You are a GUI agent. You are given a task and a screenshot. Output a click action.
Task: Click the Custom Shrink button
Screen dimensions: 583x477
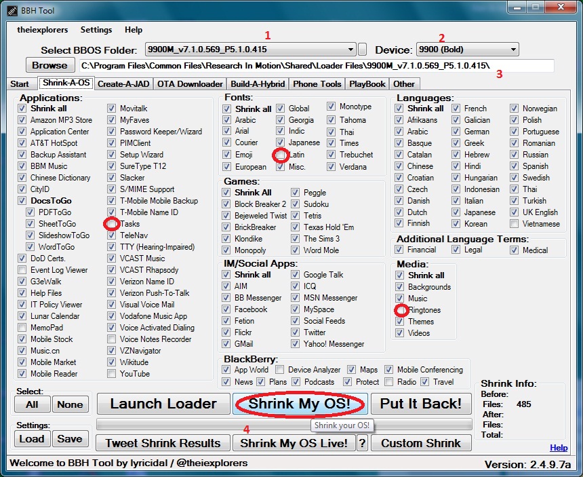[421, 443]
